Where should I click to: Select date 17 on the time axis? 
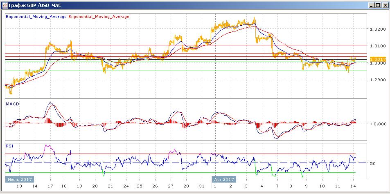point(50,186)
